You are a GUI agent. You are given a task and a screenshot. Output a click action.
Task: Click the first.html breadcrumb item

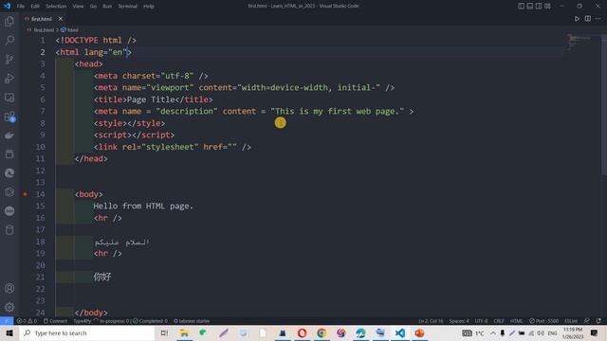click(41, 29)
